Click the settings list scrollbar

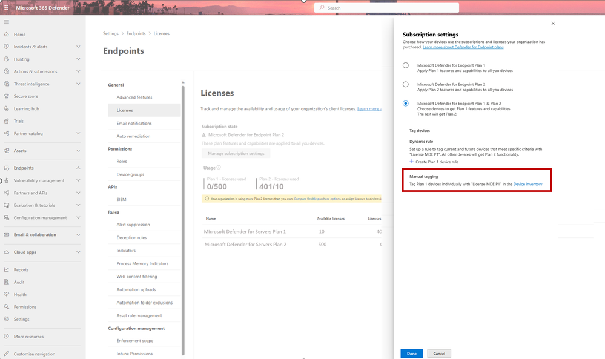[x=183, y=220]
